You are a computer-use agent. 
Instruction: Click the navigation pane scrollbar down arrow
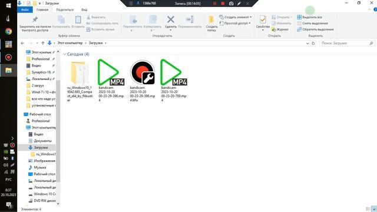[58, 204]
